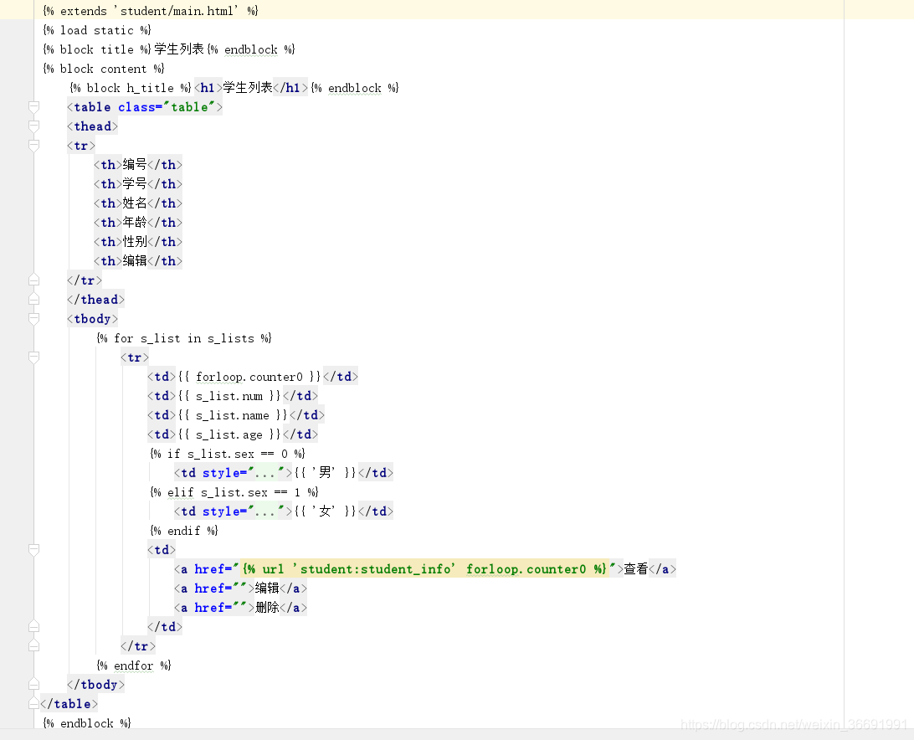
Task: Click the s_list.age variable line
Action: pyautogui.click(x=233, y=434)
